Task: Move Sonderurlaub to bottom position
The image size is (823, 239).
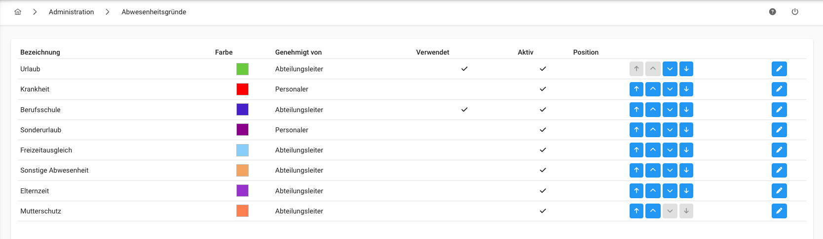Action: [686, 130]
